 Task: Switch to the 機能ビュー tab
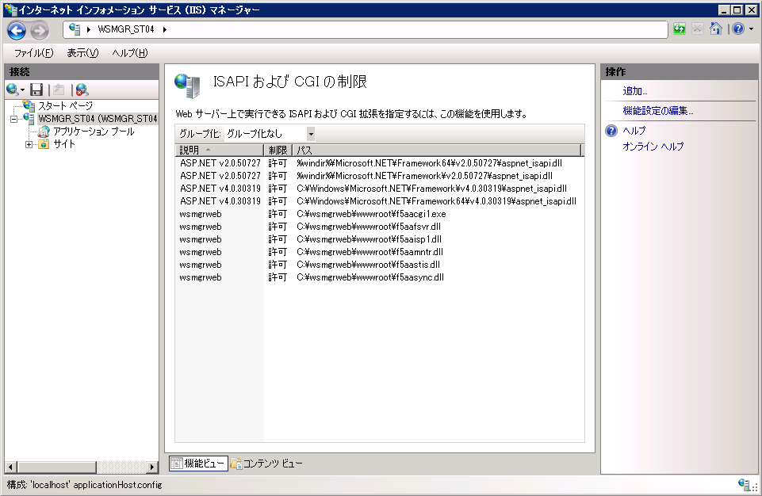point(198,464)
